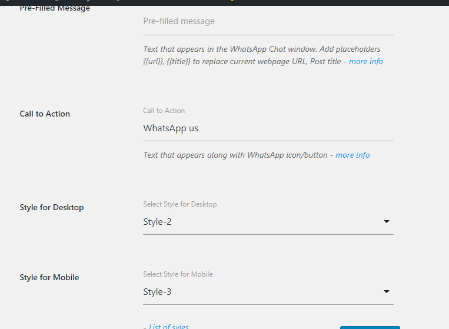Image resolution: width=449 pixels, height=329 pixels.
Task: Click the 'WhatsApp us' Call to Action field
Action: [x=268, y=128]
